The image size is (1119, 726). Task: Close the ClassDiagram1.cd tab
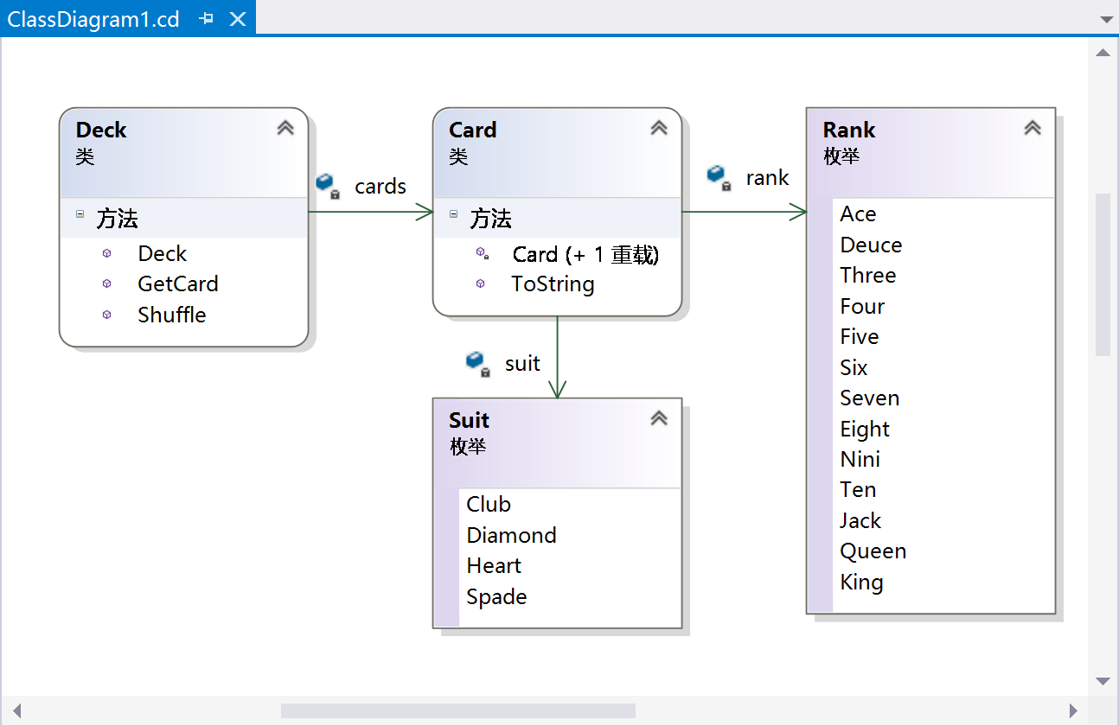pos(237,18)
